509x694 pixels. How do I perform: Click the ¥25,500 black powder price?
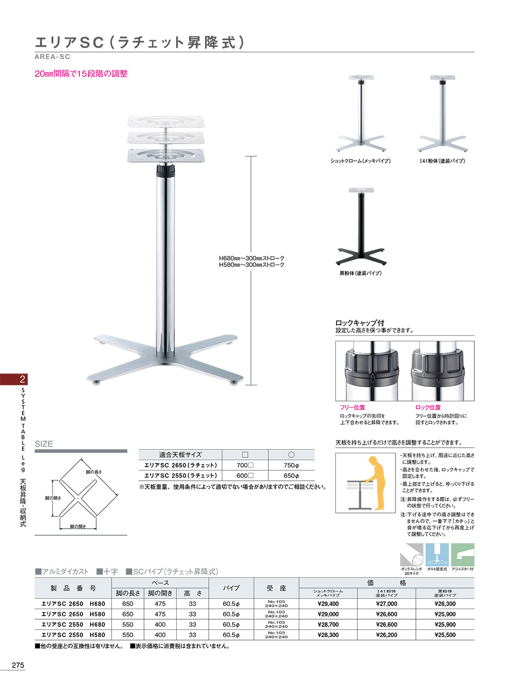point(445,635)
